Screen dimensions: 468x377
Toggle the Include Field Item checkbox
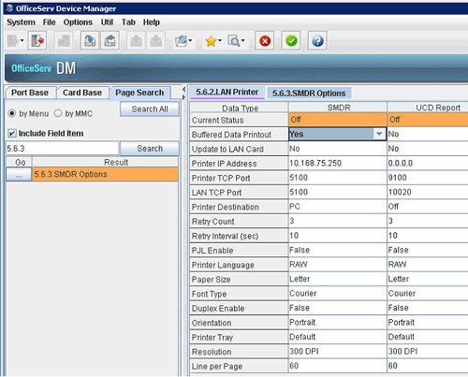[12, 134]
